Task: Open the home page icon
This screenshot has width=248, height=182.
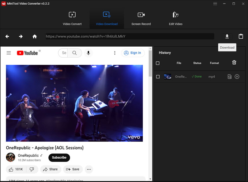Action: point(35,37)
